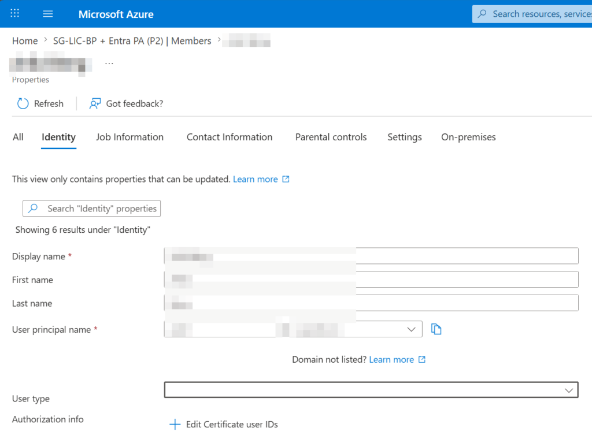Click the magnifier in Identity search box
The image size is (592, 439).
pyautogui.click(x=33, y=208)
